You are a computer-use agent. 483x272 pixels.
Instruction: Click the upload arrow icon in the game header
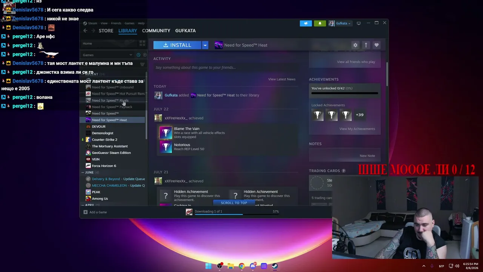click(366, 45)
